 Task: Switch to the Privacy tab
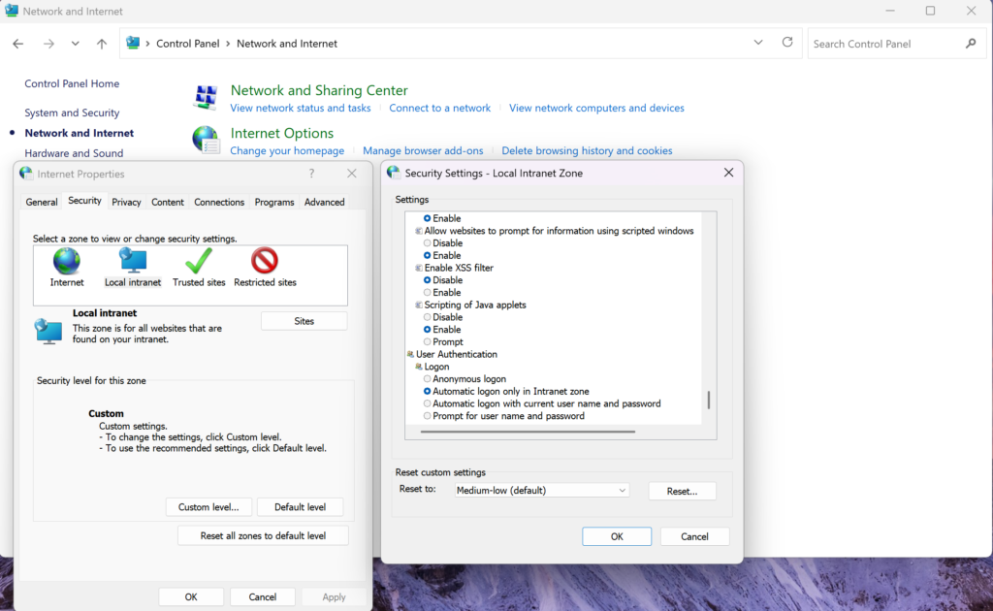click(126, 202)
